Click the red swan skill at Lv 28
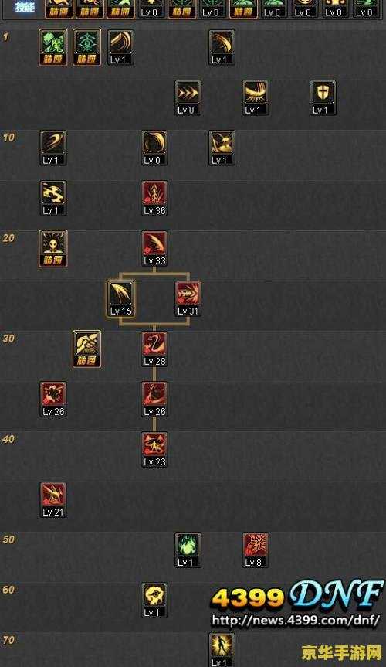Screen dimensions: 386x667 tap(154, 349)
